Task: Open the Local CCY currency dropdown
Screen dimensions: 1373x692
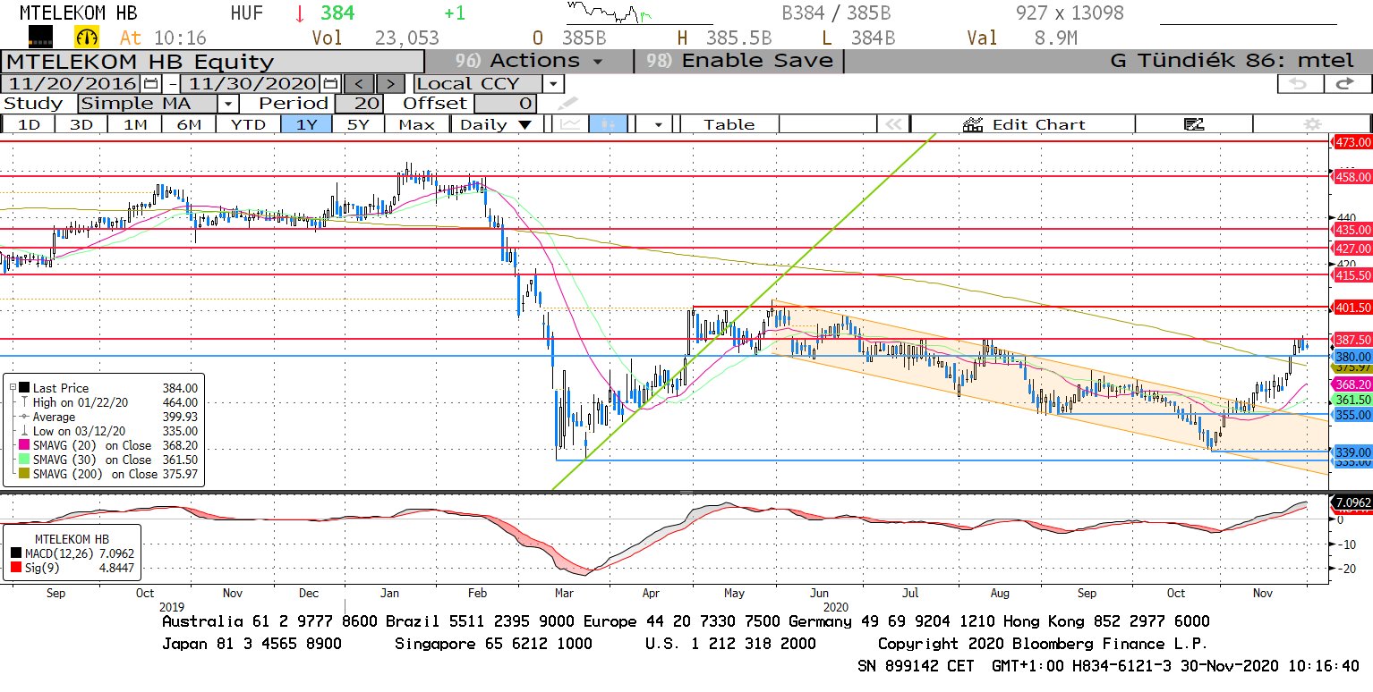Action: [x=554, y=83]
